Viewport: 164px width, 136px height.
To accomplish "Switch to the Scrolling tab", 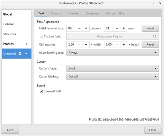I will [x=73, y=13].
